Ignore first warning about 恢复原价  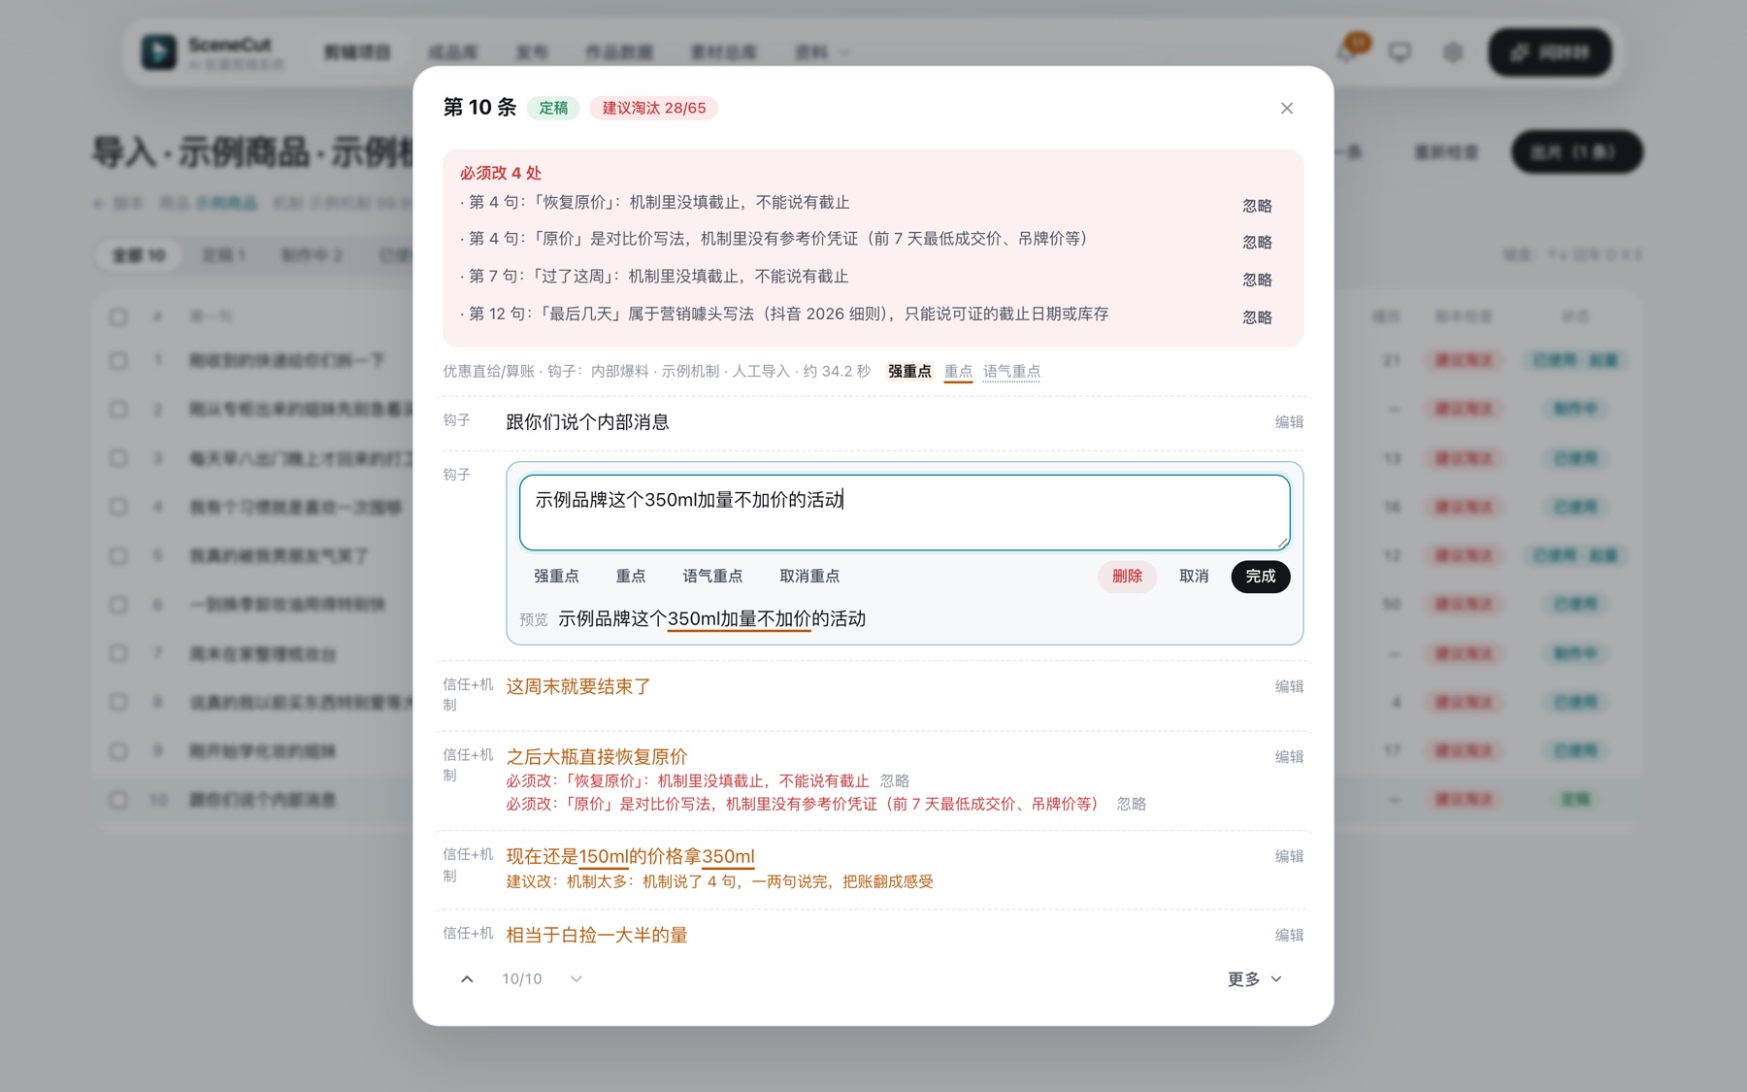tap(1257, 206)
